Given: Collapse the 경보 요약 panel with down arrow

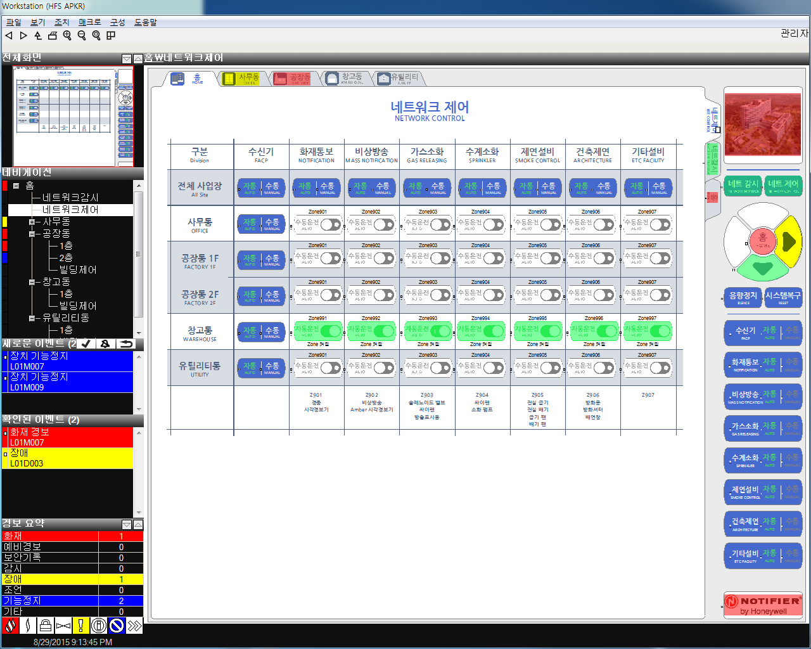Looking at the screenshot, I should coord(127,525).
